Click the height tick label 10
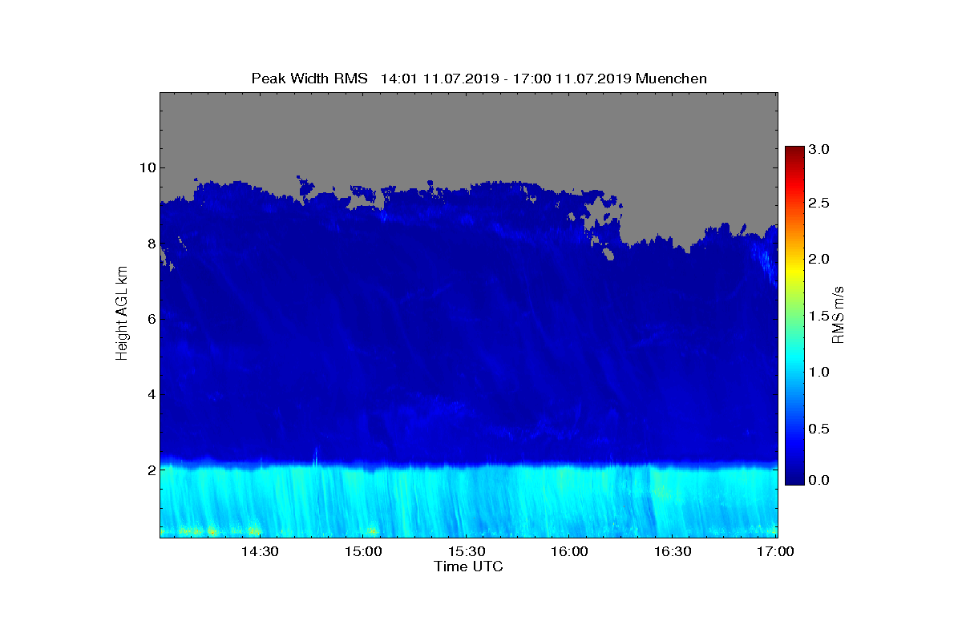The height and width of the screenshot is (641, 962). click(x=147, y=167)
